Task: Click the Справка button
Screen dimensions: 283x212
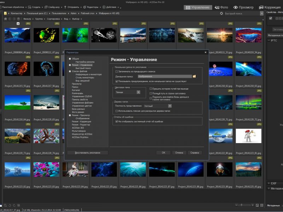Action: 195,153
